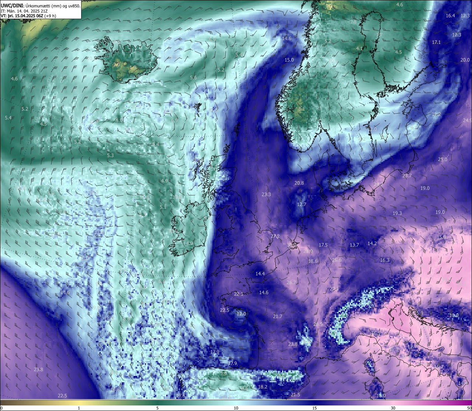Click the value label '23.7'
The height and width of the screenshot is (411, 472).
407,176
